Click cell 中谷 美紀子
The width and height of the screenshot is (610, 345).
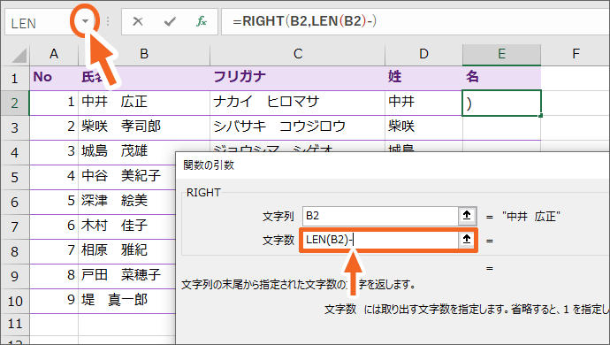(127, 177)
